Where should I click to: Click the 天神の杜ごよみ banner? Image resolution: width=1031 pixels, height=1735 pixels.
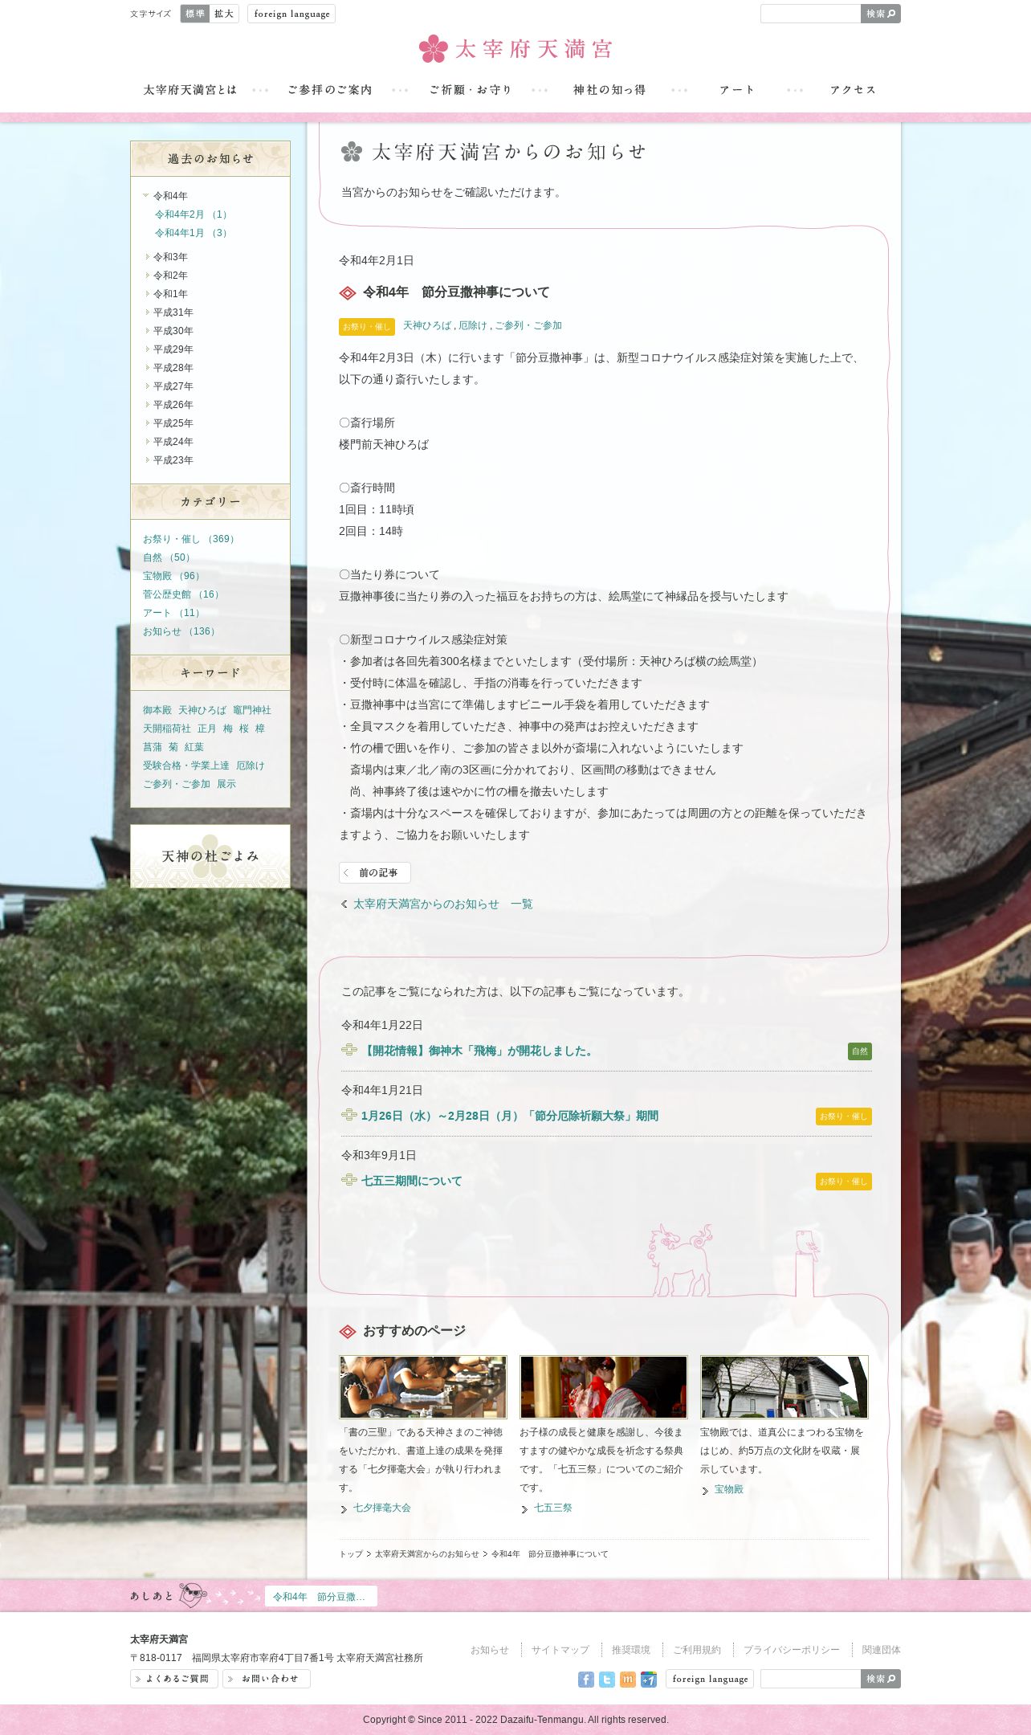pos(210,856)
